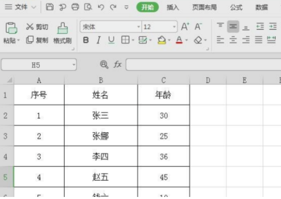Open the Clear eraser dropdown arrow
The image size is (281, 199).
click(205, 40)
